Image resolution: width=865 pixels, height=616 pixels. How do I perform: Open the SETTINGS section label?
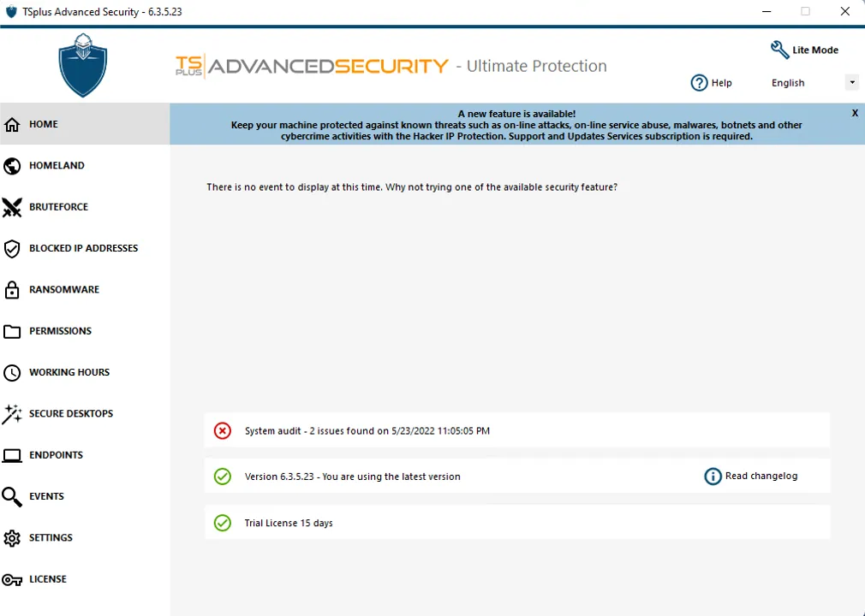point(51,537)
